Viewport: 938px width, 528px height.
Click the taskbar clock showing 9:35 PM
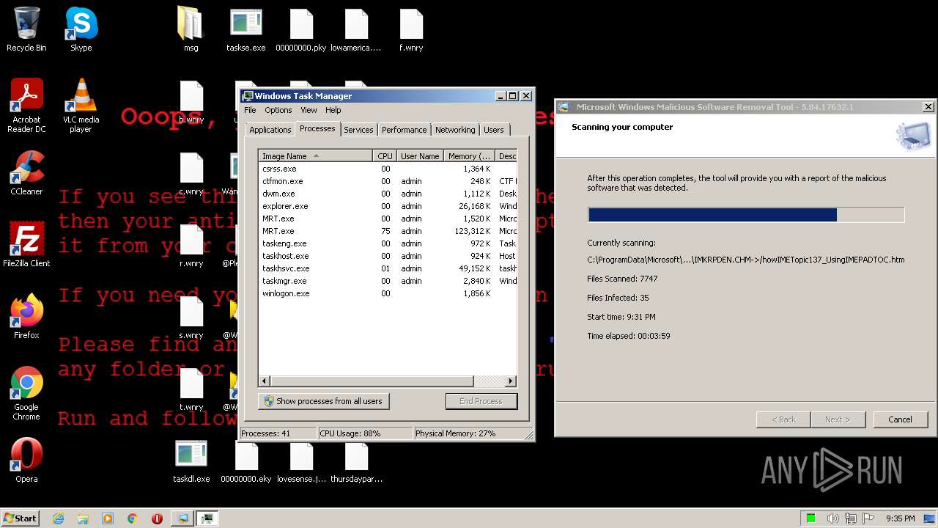900,518
